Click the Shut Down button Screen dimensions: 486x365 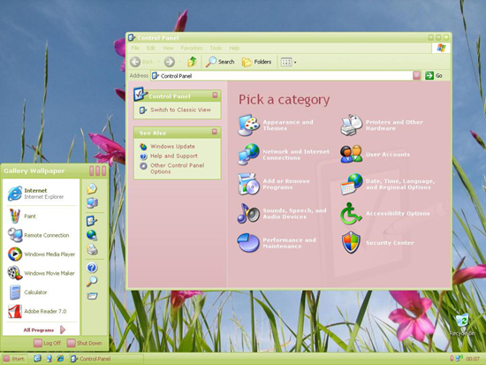click(84, 343)
